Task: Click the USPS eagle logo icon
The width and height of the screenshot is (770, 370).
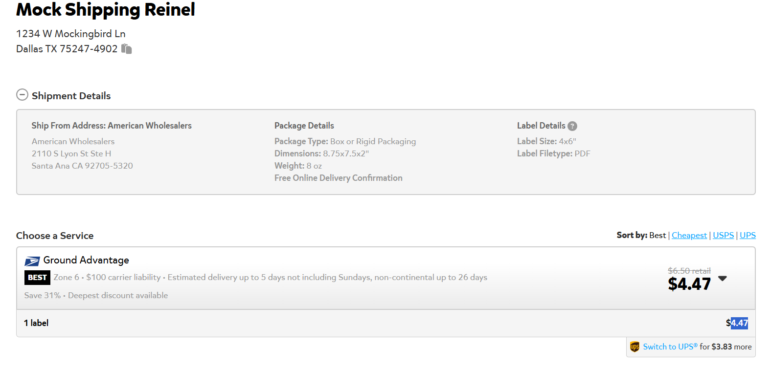Action: pyautogui.click(x=32, y=261)
